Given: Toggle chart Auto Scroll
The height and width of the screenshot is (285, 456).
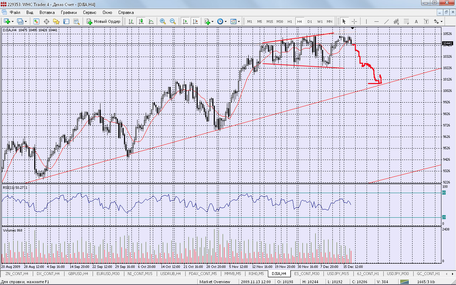Looking at the screenshot, I should (185, 21).
